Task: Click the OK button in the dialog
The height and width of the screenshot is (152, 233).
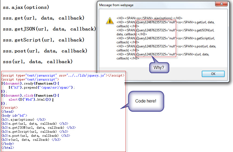Action: [x=213, y=74]
